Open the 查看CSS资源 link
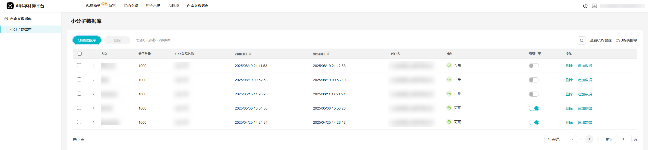 pyautogui.click(x=601, y=40)
